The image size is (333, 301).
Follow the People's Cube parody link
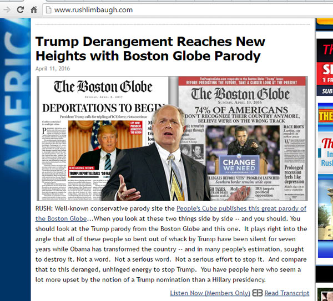pos(171,213)
